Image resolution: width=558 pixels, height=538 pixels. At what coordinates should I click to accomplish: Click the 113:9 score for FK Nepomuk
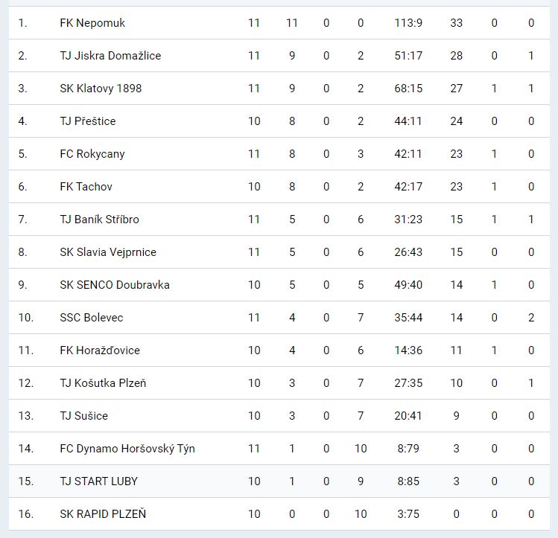408,23
